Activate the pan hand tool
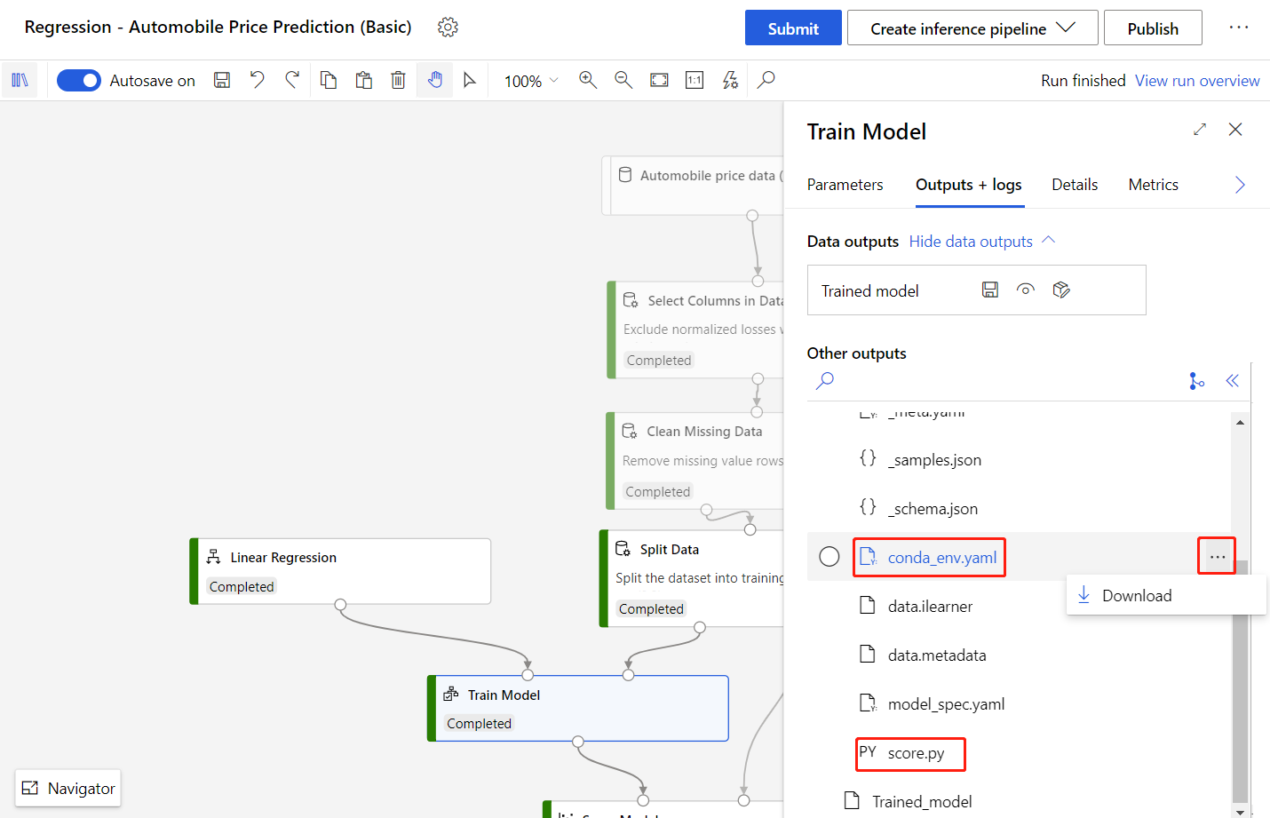Screen dimensions: 1270x818 [x=434, y=80]
